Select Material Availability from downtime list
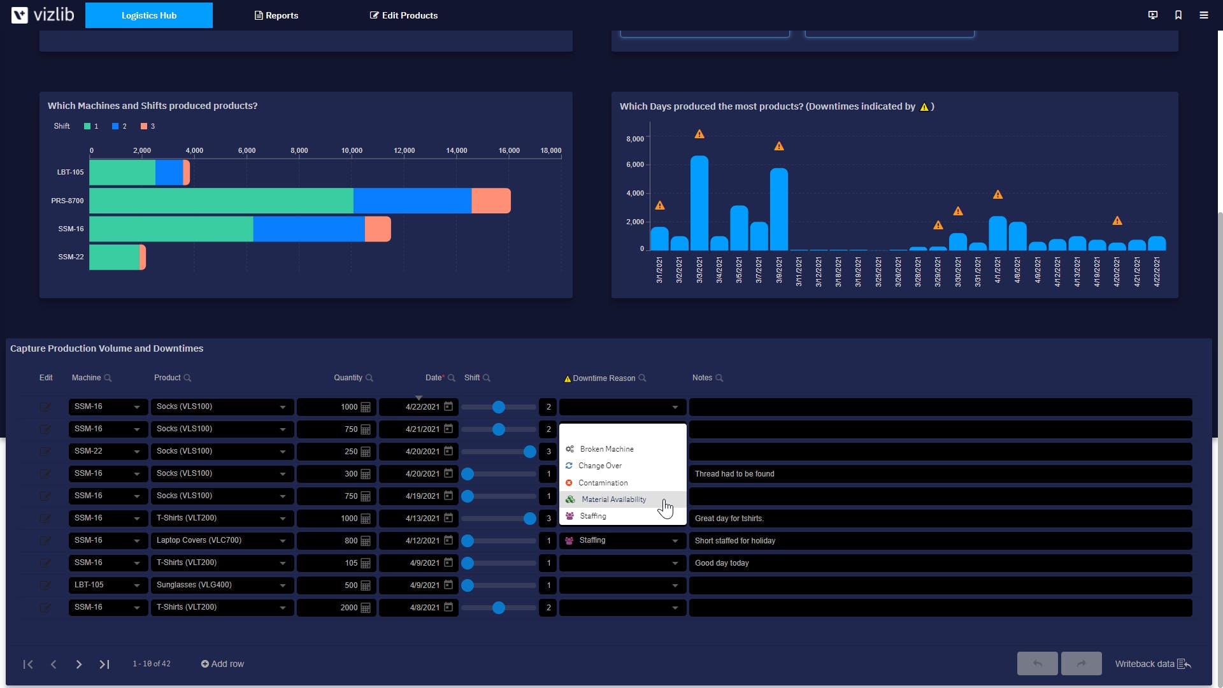Screen dimensions: 1223x688 coord(613,499)
